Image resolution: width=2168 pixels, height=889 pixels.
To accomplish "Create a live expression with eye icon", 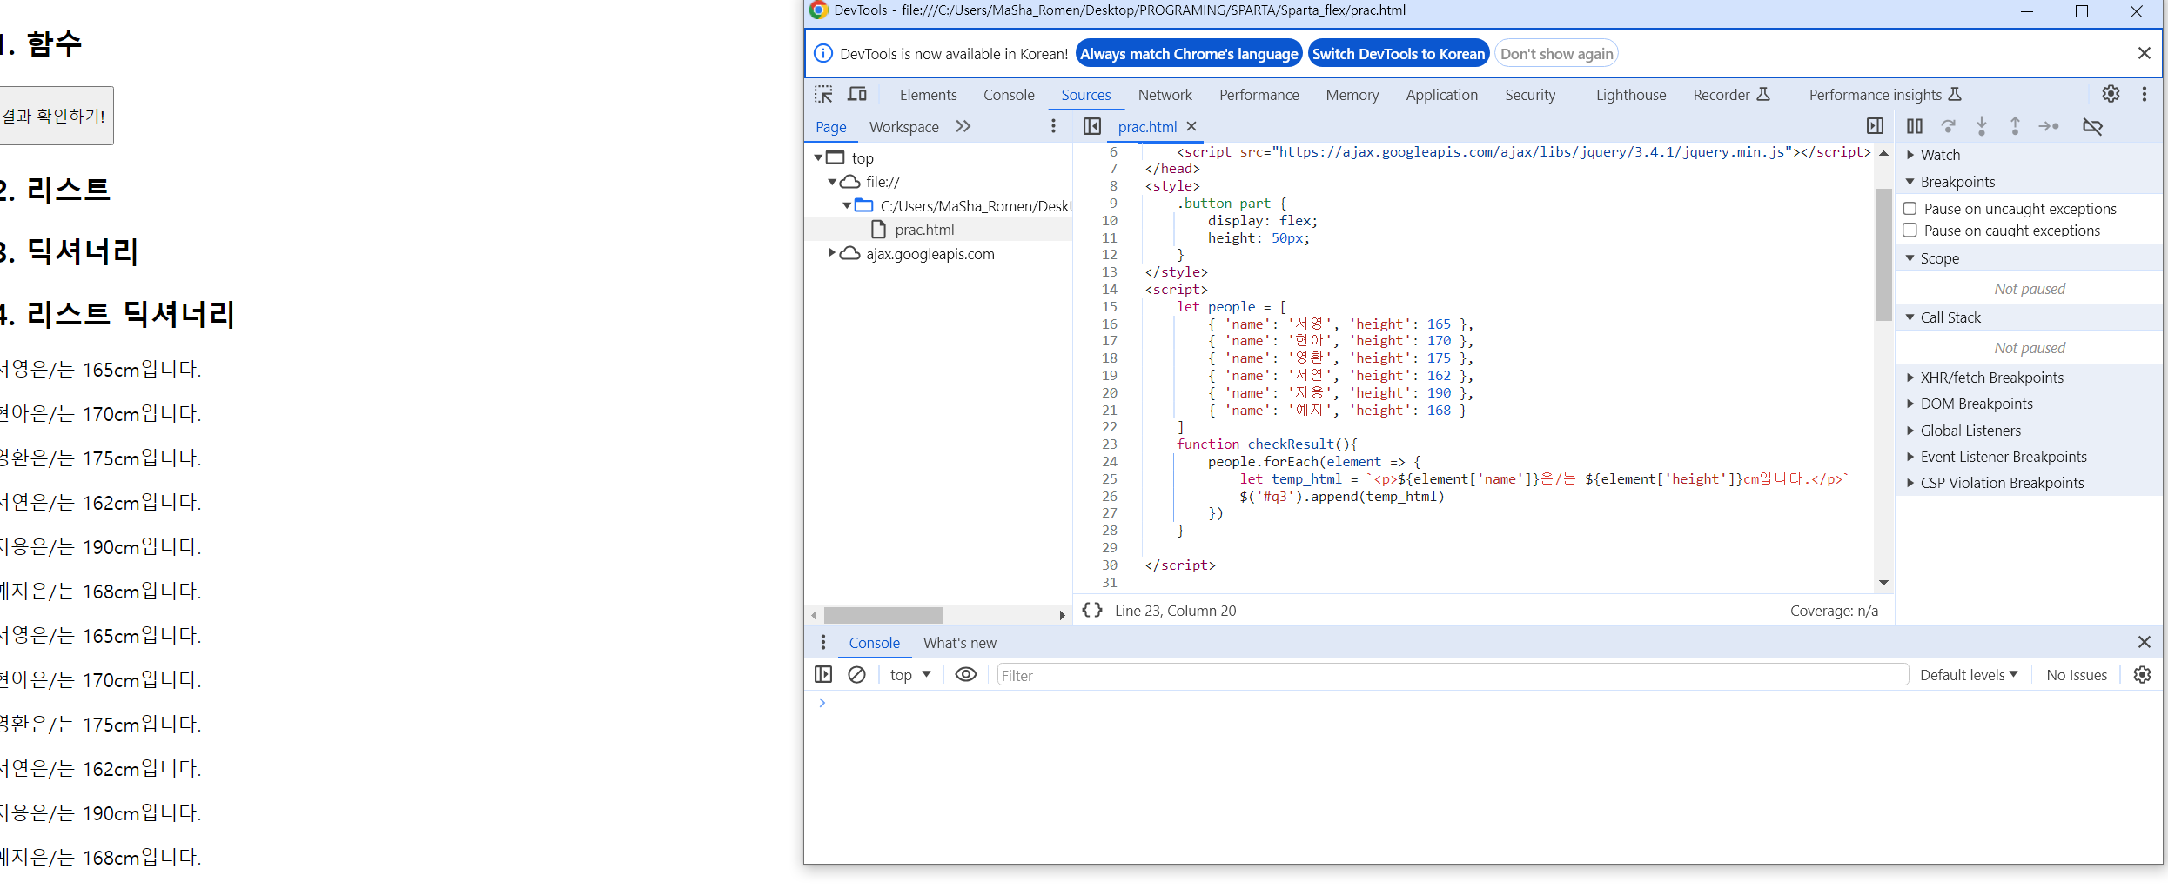I will tap(966, 675).
